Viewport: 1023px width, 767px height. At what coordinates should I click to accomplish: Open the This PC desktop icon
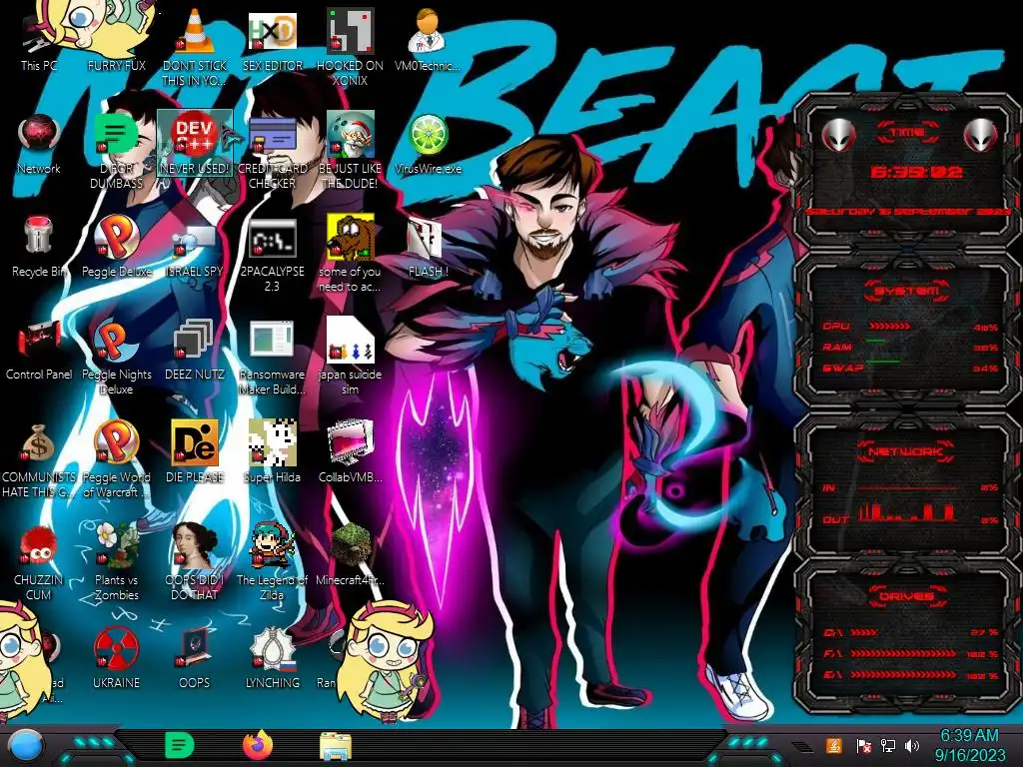(39, 42)
